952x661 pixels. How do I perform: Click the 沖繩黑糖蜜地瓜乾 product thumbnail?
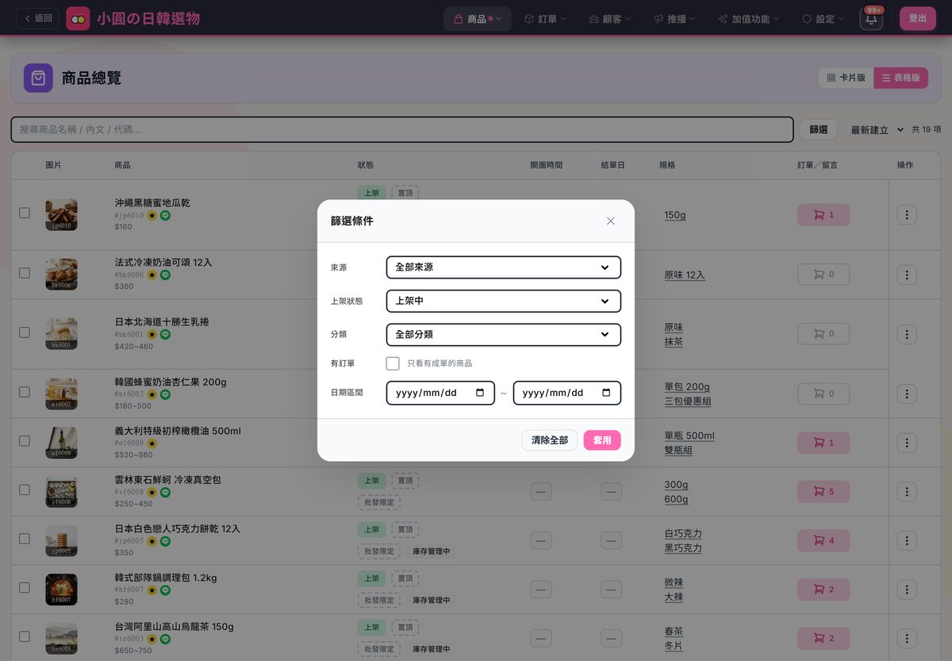61,214
